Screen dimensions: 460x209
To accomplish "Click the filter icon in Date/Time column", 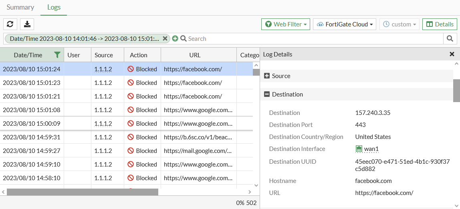I will coord(57,55).
